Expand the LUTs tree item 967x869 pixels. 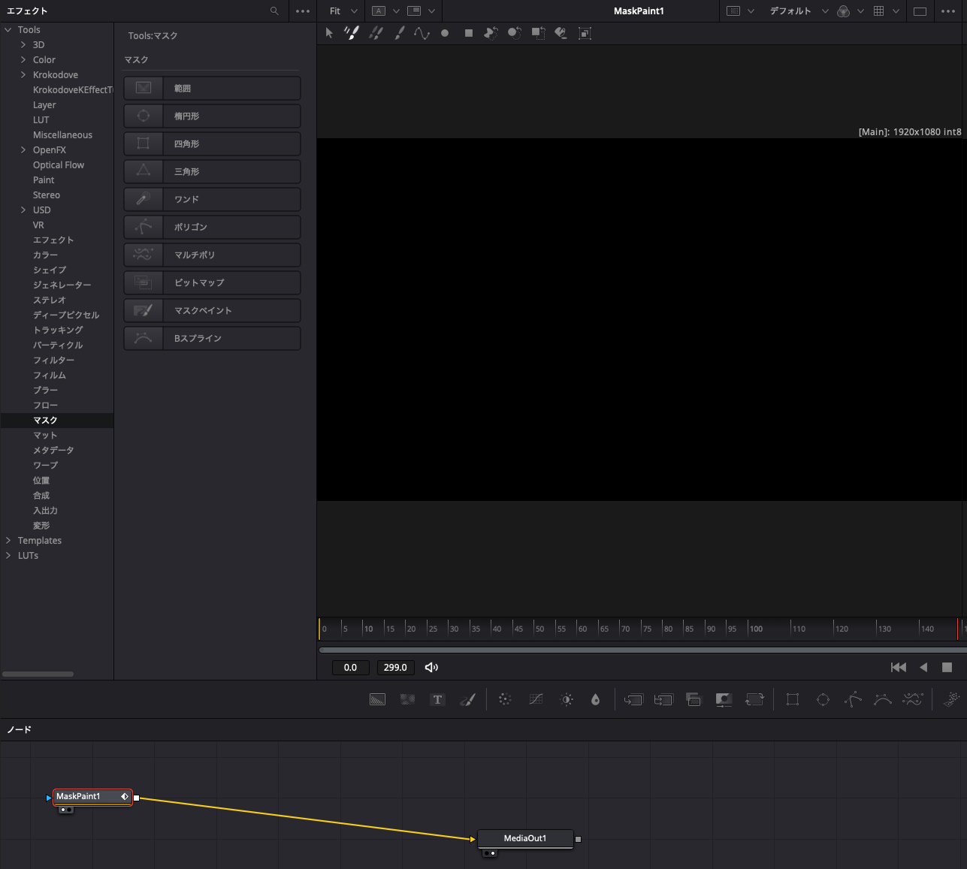tap(8, 555)
